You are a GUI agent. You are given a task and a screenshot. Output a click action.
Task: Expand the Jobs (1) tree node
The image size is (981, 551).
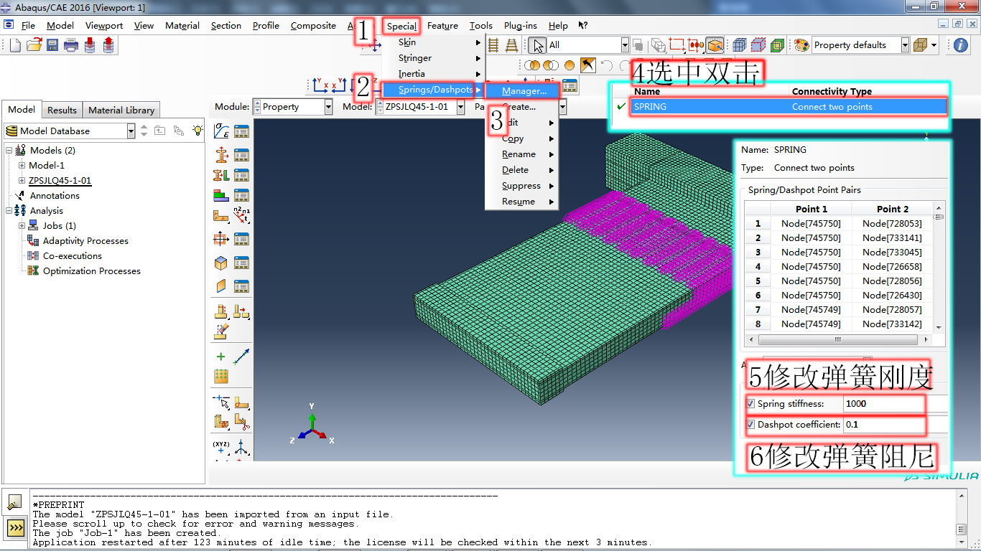(22, 226)
